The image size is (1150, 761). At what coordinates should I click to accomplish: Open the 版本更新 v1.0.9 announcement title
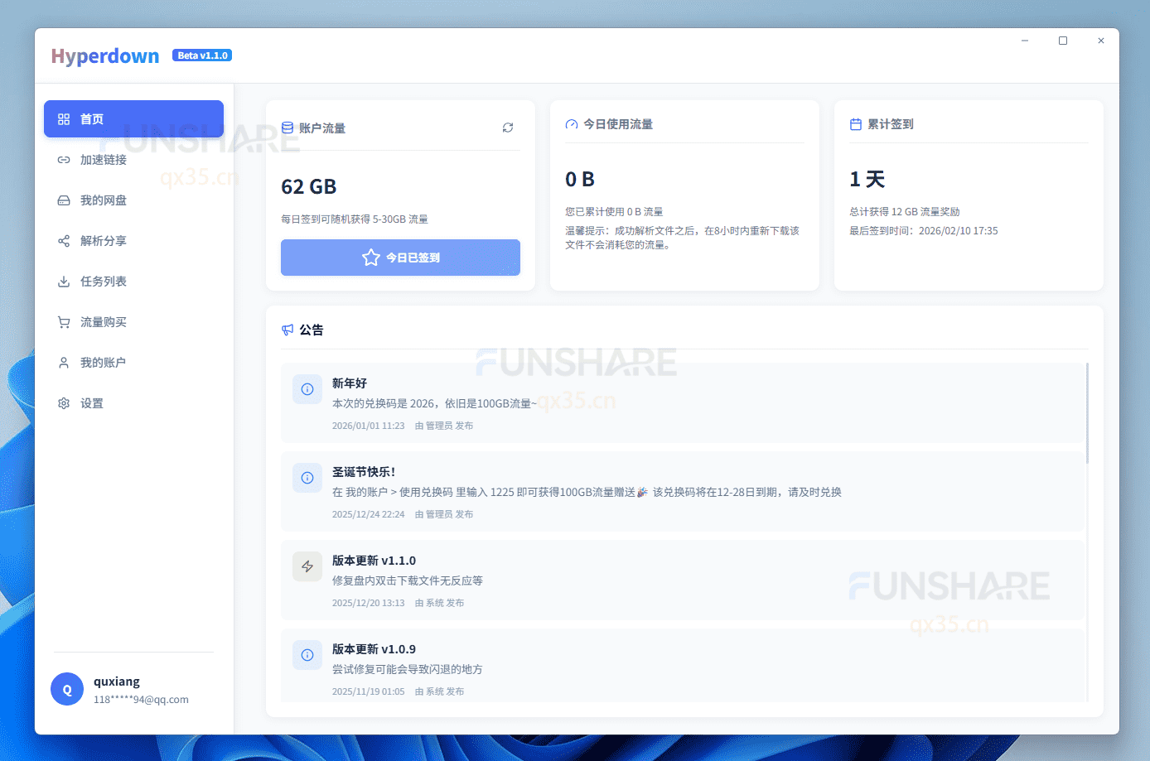pyautogui.click(x=374, y=649)
